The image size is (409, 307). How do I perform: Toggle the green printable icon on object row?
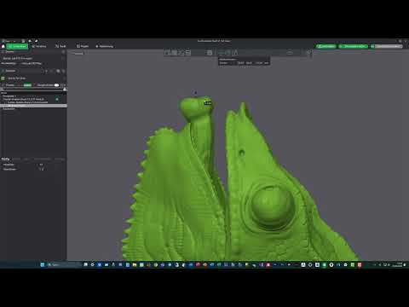coord(57,99)
